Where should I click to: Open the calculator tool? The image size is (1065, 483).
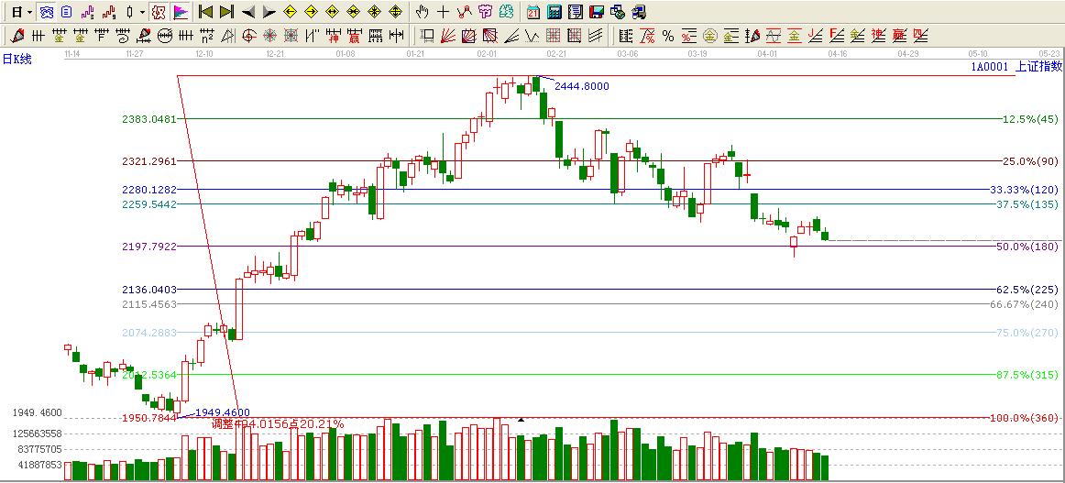pyautogui.click(x=554, y=12)
